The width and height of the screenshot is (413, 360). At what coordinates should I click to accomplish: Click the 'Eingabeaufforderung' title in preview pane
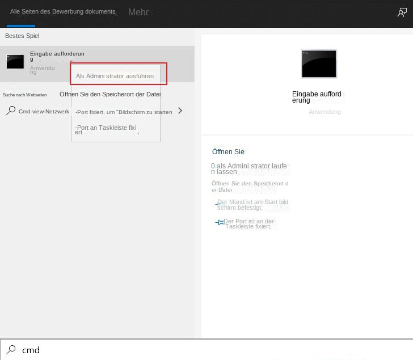[317, 97]
